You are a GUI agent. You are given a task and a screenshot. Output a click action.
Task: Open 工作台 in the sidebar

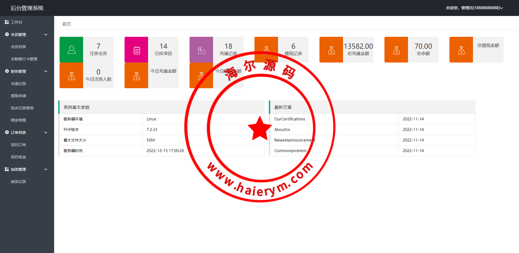click(x=17, y=22)
